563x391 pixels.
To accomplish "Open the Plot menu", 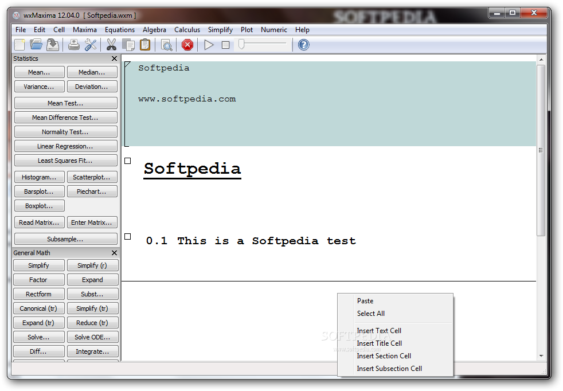I will pos(247,30).
